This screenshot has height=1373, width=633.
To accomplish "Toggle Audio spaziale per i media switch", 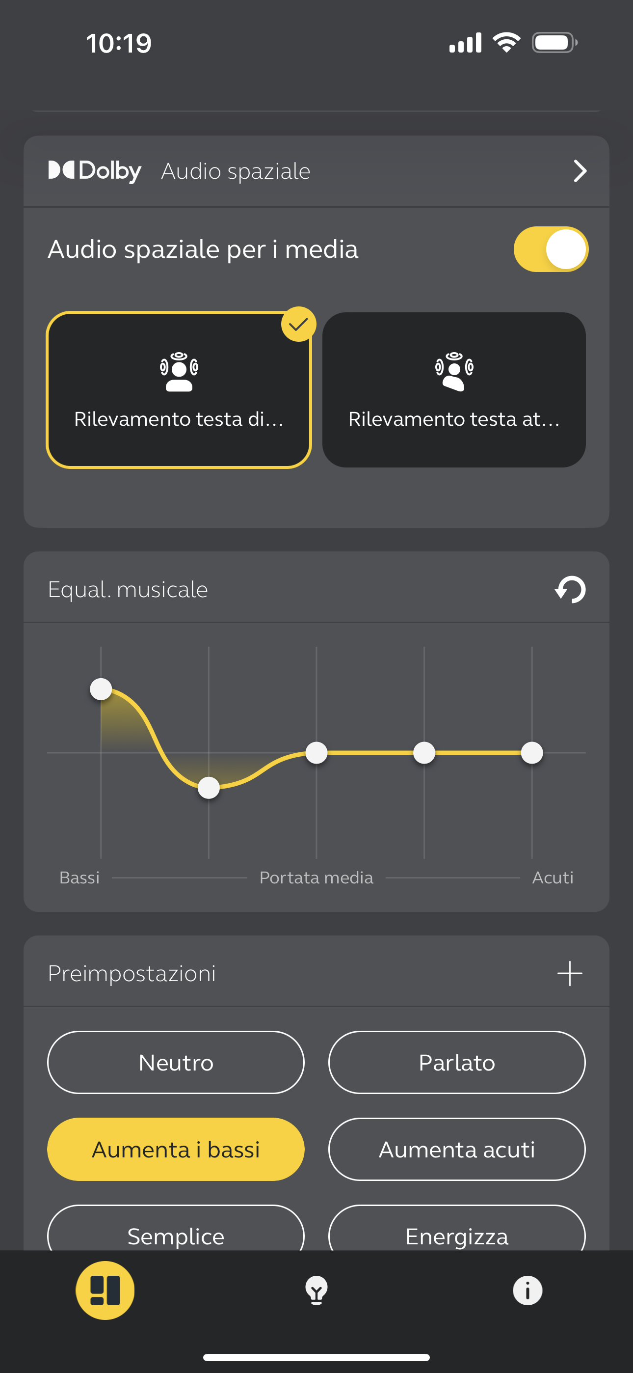I will point(551,249).
